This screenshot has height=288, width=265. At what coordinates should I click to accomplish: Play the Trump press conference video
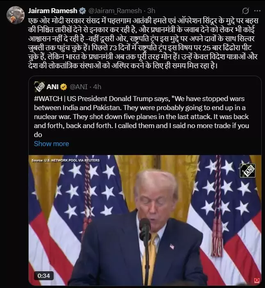145,220
